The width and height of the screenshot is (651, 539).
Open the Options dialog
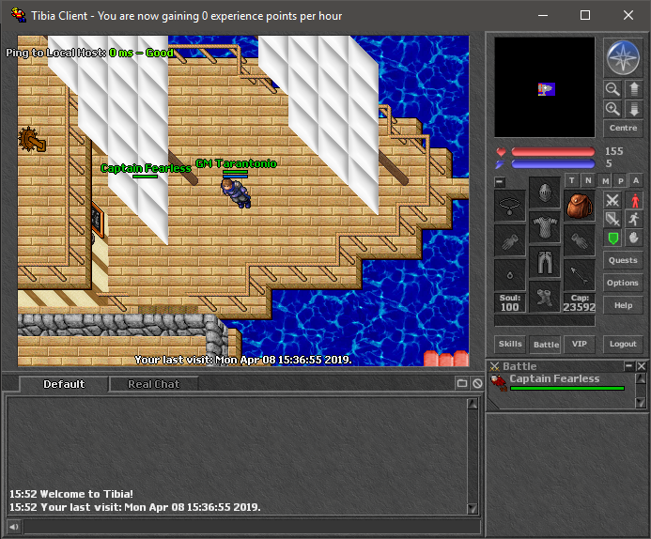623,283
